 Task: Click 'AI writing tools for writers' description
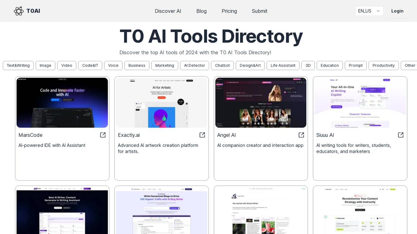point(354,148)
